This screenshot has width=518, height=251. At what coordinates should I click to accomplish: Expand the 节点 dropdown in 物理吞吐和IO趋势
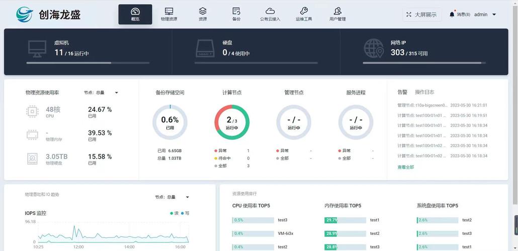[172, 197]
